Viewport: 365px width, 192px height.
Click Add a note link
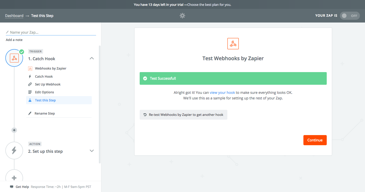click(14, 40)
